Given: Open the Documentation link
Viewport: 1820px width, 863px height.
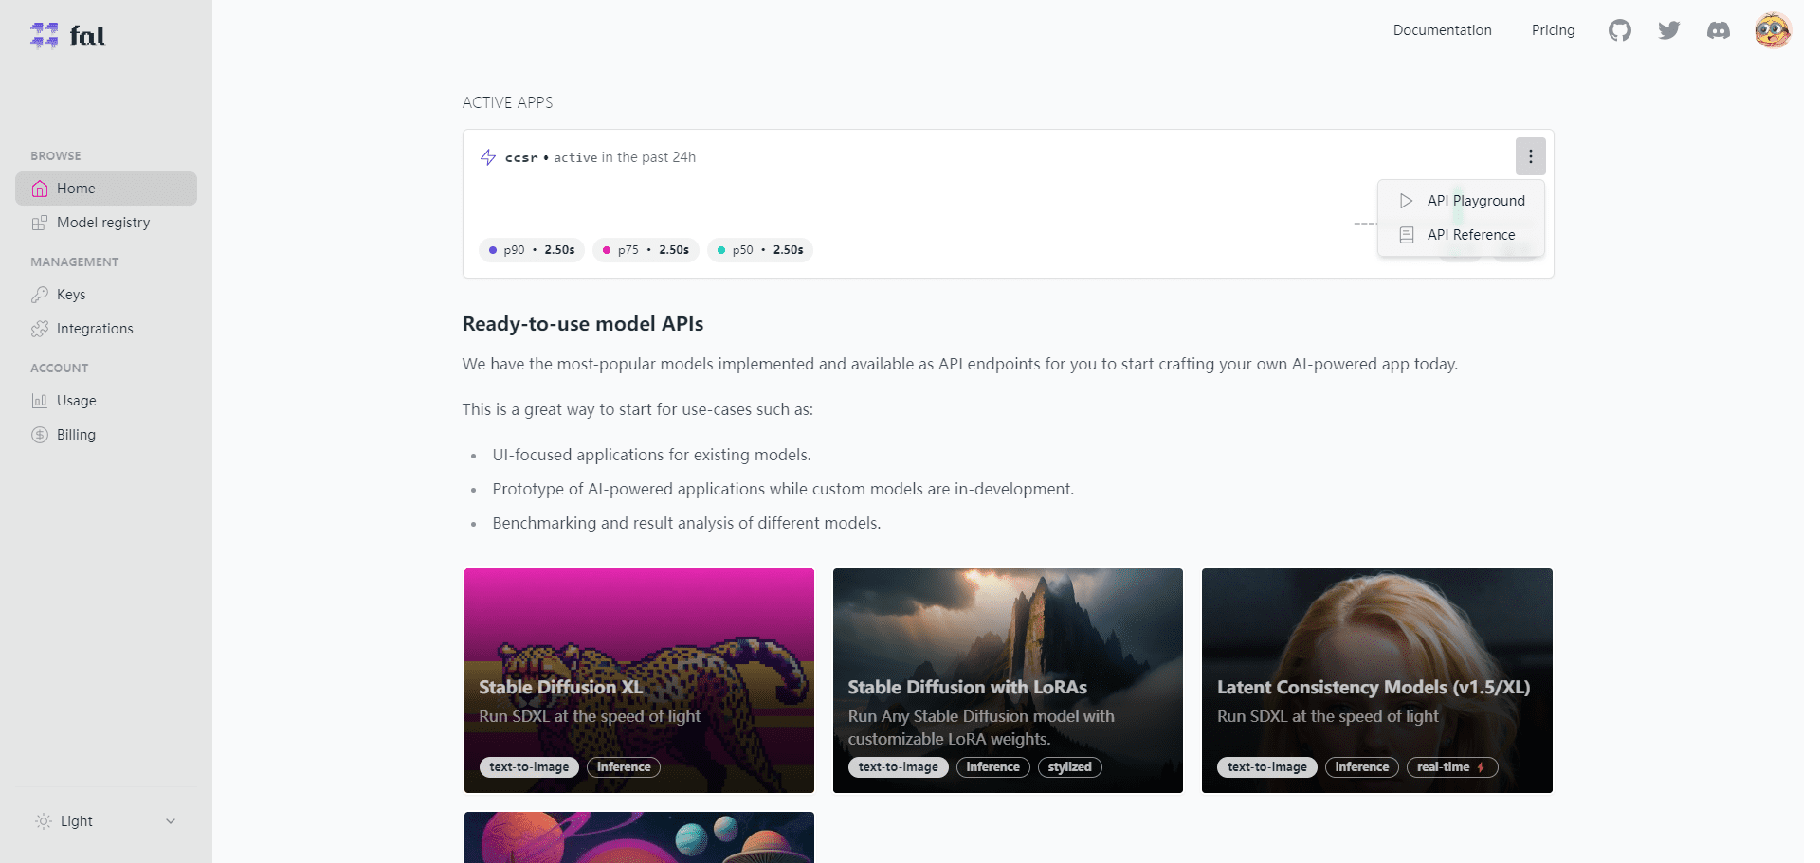Looking at the screenshot, I should point(1442,30).
